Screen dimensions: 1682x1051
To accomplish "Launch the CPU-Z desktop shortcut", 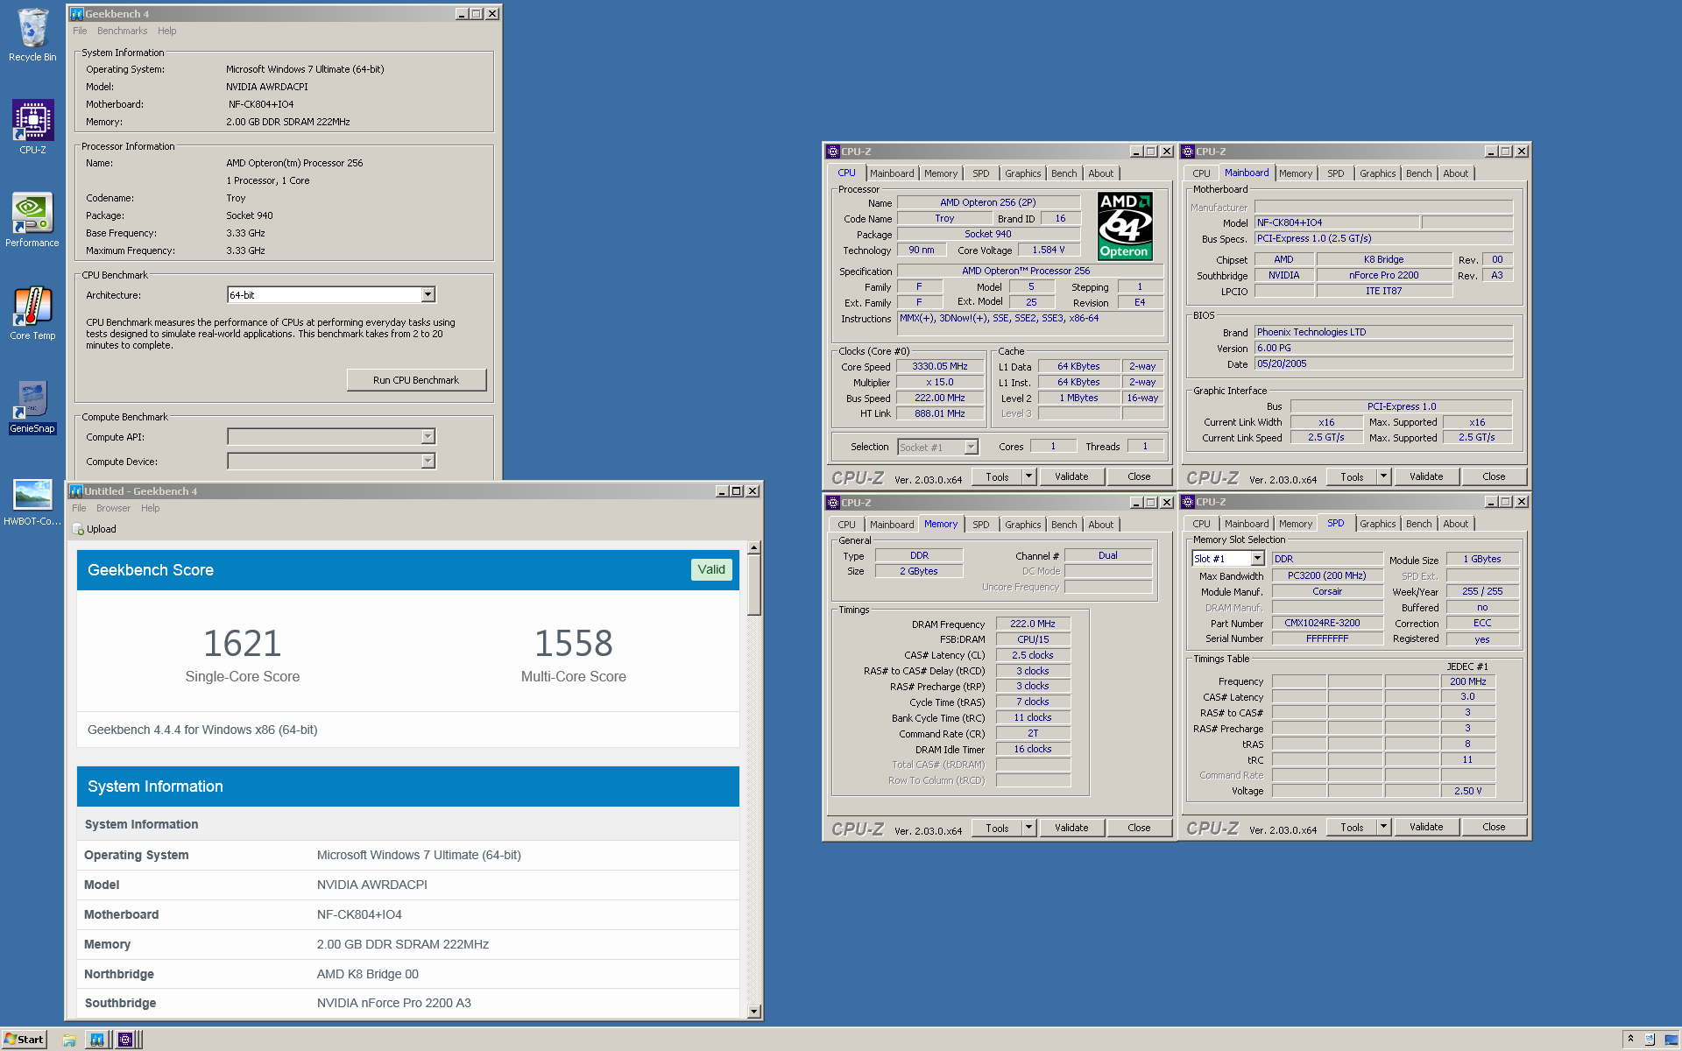I will (x=32, y=128).
